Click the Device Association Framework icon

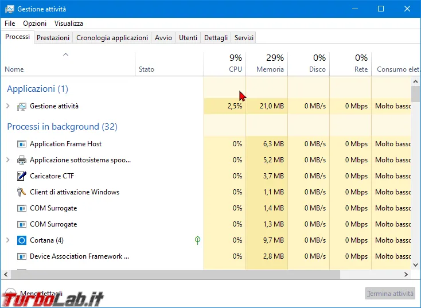21,256
